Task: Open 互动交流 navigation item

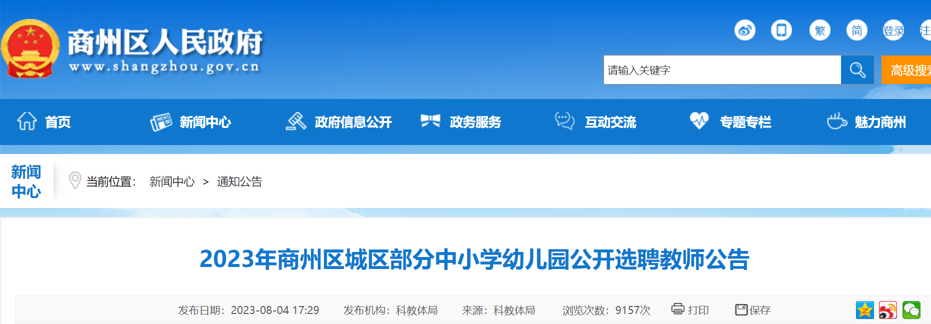Action: point(610,122)
